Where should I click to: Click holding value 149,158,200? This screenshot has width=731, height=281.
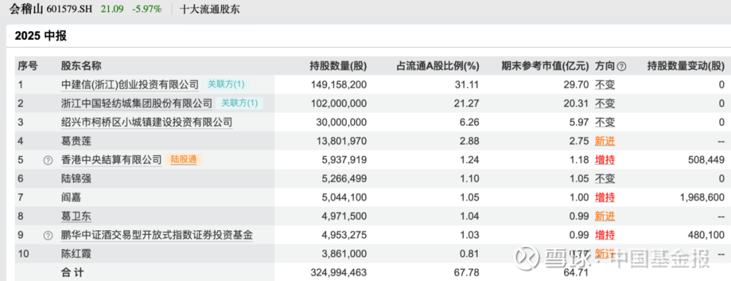pos(338,85)
